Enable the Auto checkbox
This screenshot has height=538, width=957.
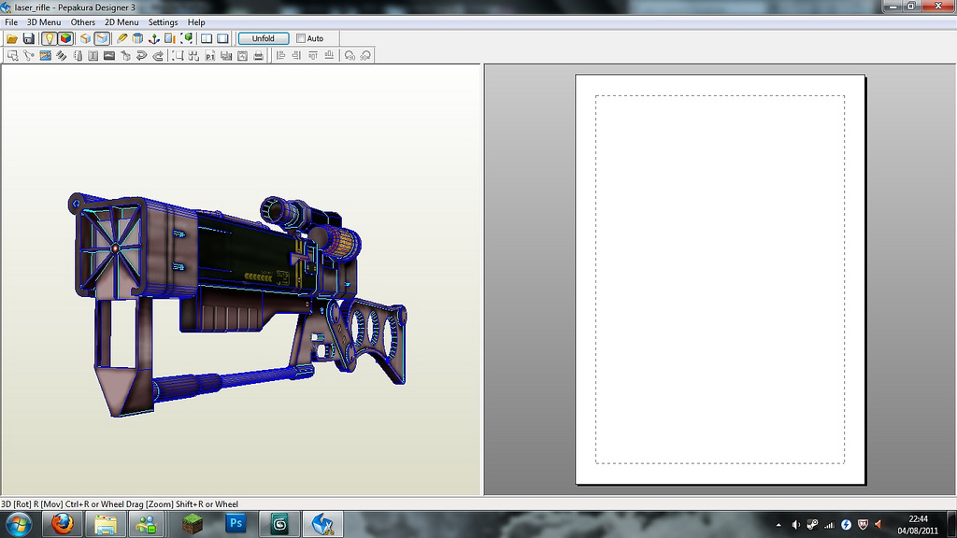[301, 38]
